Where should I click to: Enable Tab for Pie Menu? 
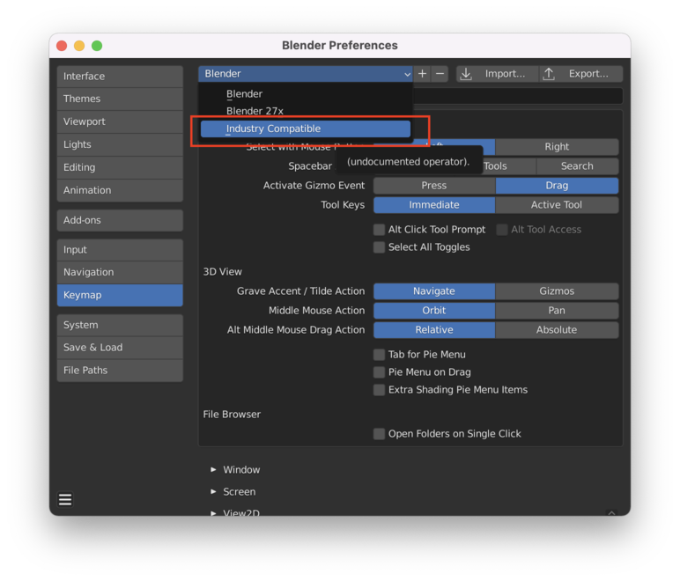tap(379, 355)
